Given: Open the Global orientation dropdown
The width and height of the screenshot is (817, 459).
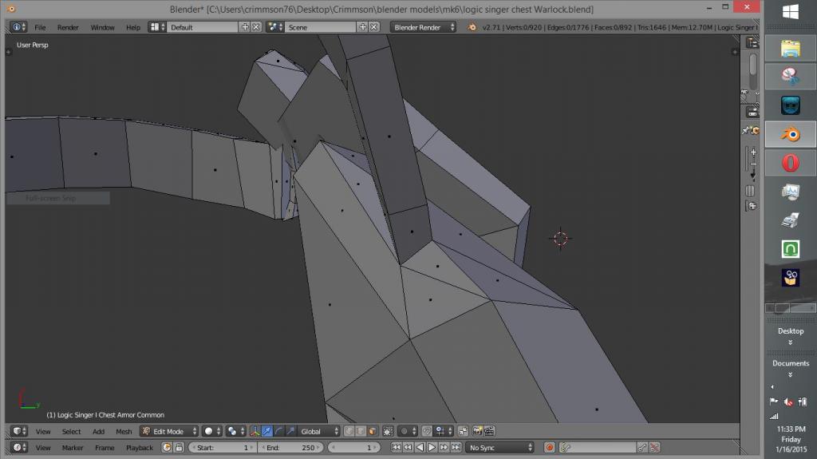Looking at the screenshot, I should coord(319,431).
